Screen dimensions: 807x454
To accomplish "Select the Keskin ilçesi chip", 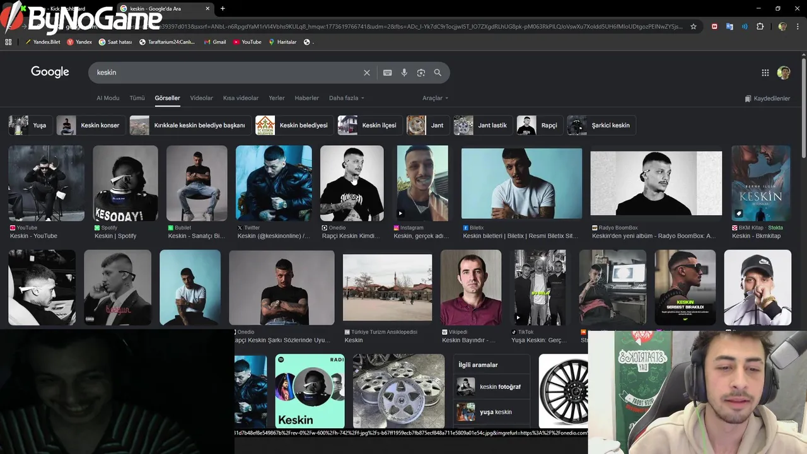I will (370, 125).
